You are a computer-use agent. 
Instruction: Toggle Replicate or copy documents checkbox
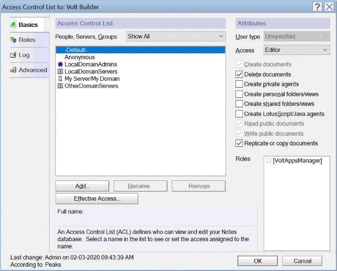tap(239, 143)
